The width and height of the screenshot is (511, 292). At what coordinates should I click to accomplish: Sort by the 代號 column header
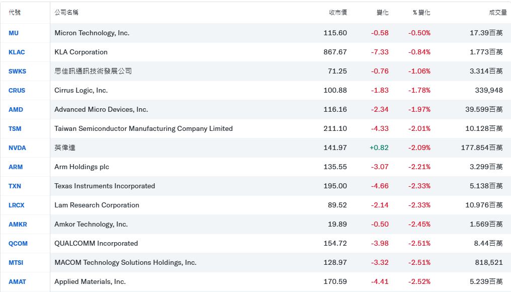15,13
